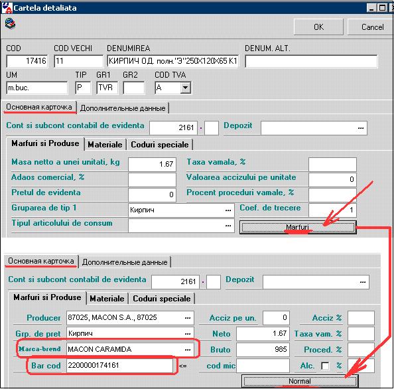Click Coef. de trecere field showing 1
The height and width of the screenshot is (389, 394).
(332, 210)
